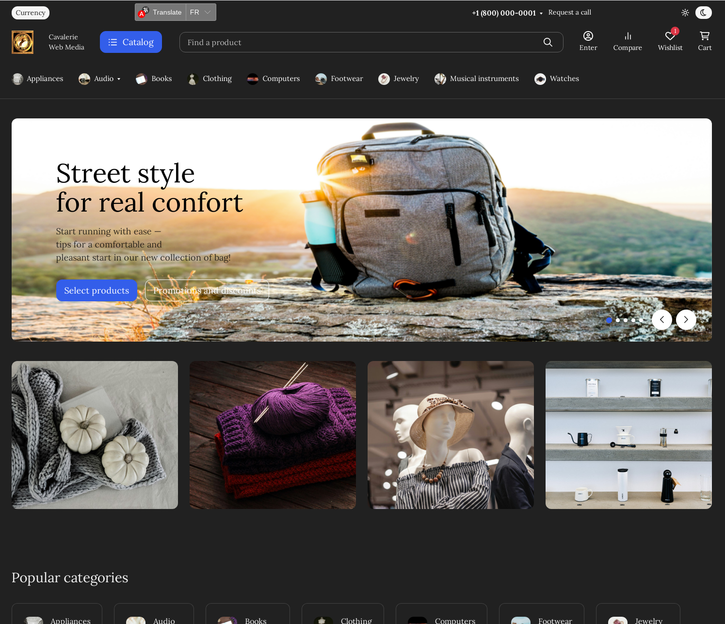Screen dimensions: 725x624
Task: Click the Cavalerie Web Media site name
Action: click(x=66, y=42)
